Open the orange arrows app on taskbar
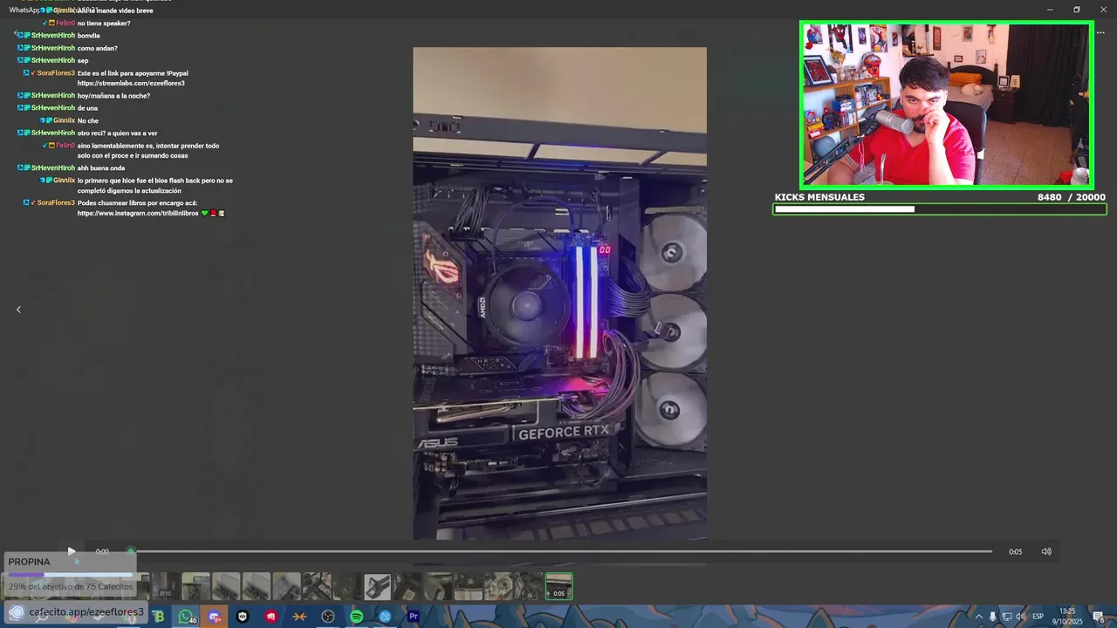Screen dimensions: 1117x628 pyautogui.click(x=299, y=617)
